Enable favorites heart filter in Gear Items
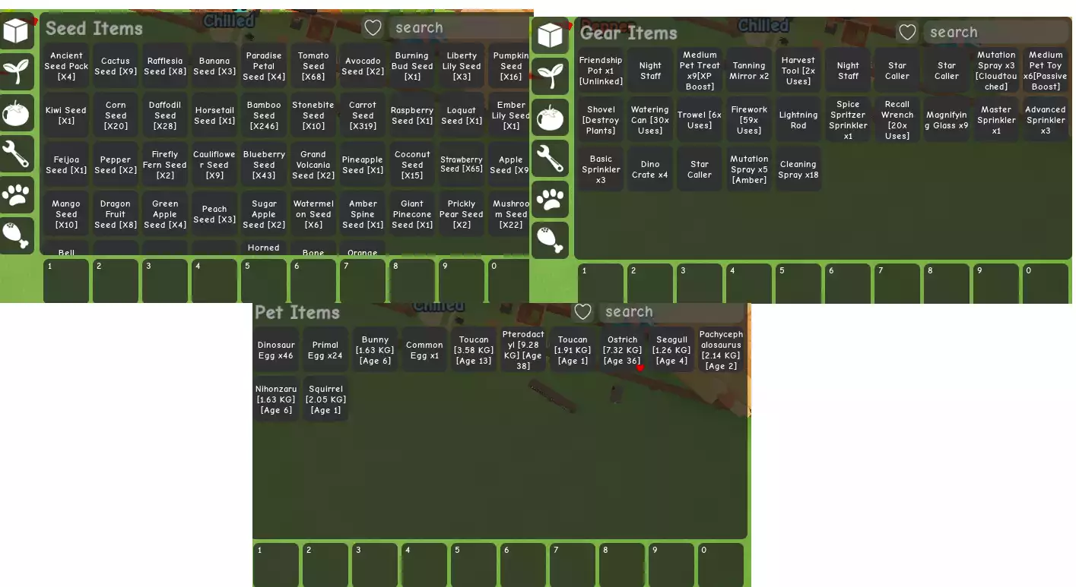The image size is (1076, 587). (907, 33)
